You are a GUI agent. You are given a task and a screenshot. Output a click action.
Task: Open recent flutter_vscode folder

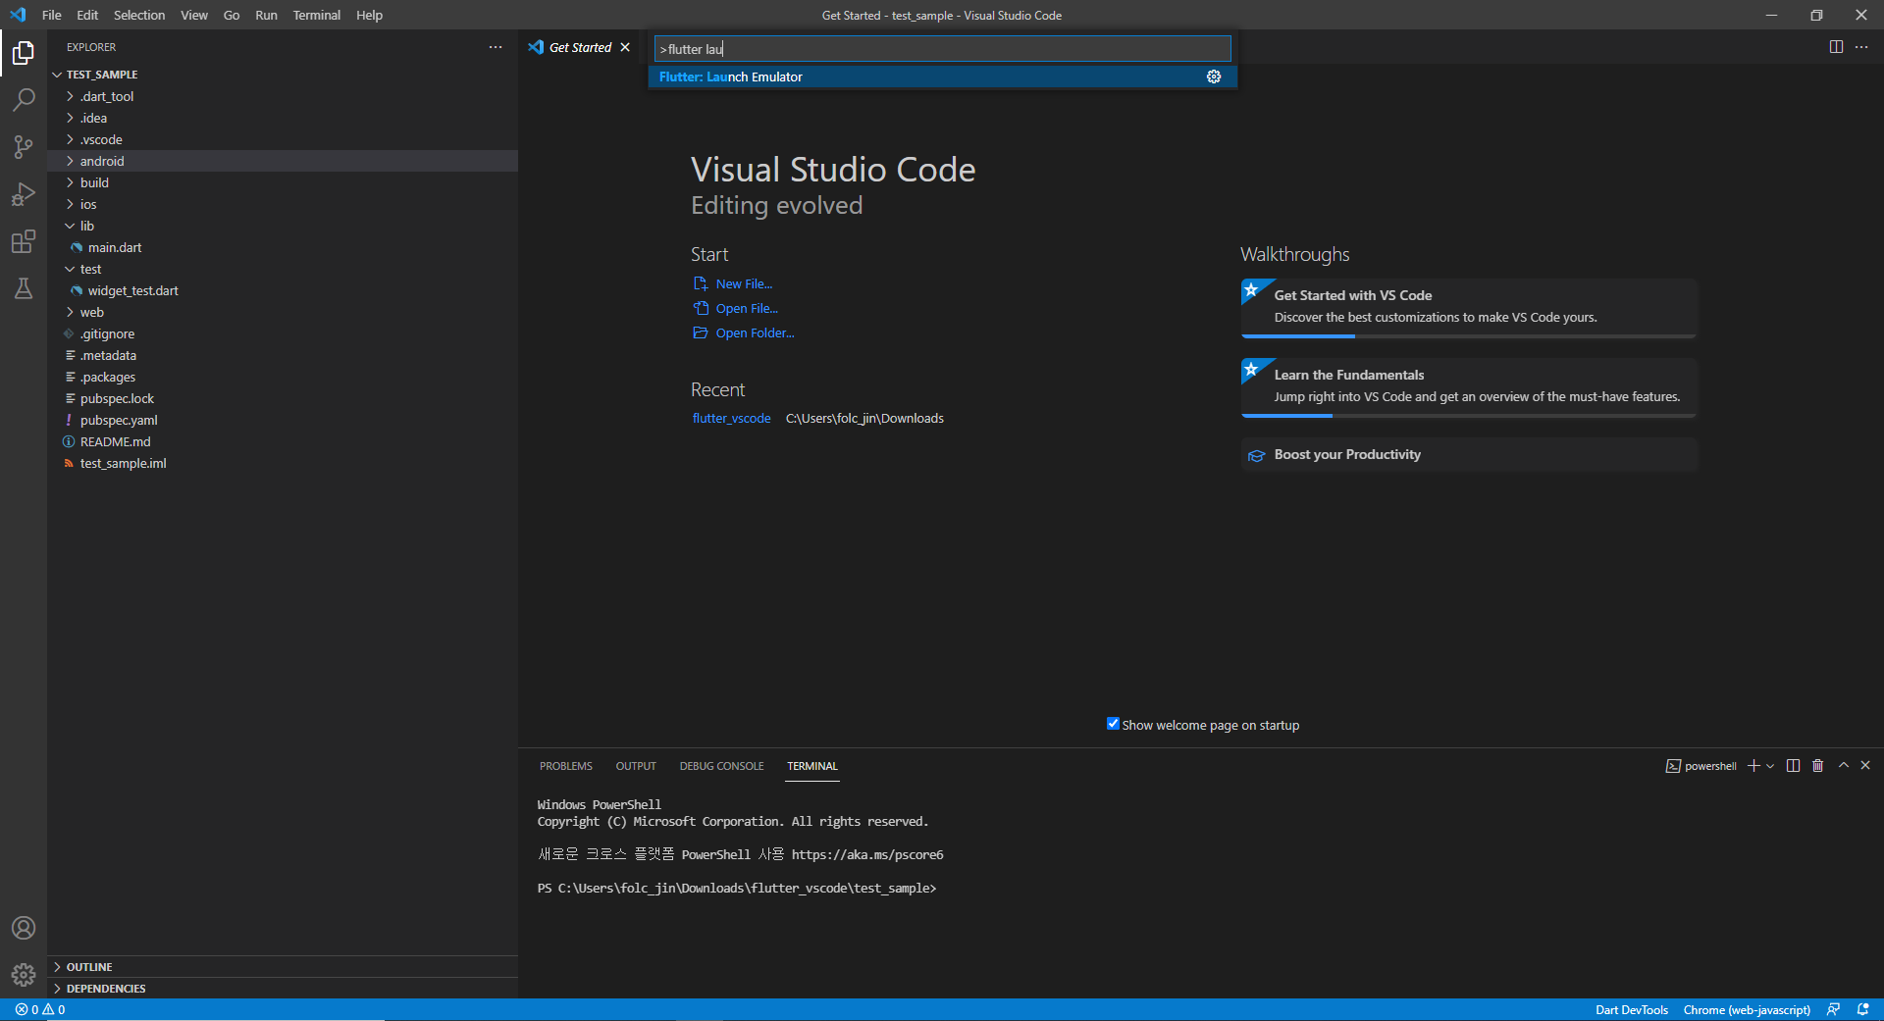click(731, 418)
